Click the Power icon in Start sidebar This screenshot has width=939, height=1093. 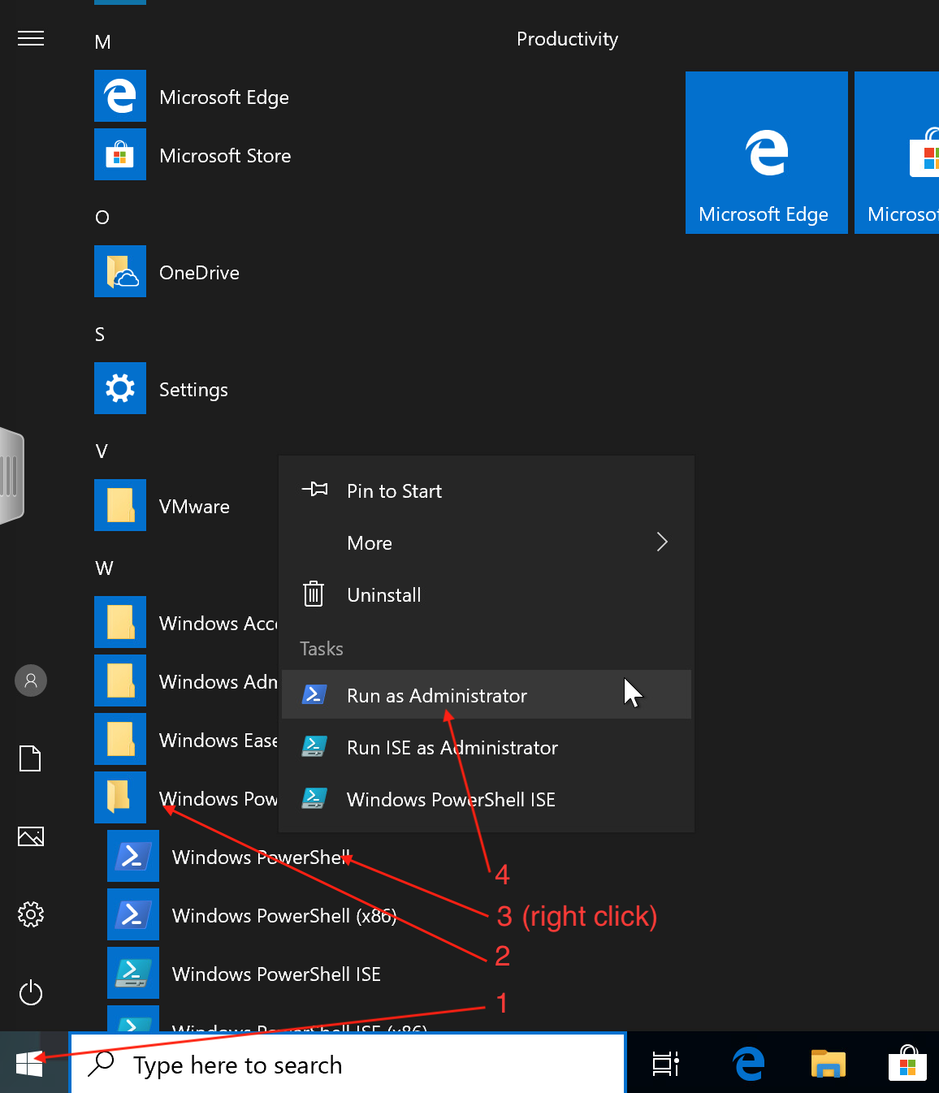click(31, 992)
